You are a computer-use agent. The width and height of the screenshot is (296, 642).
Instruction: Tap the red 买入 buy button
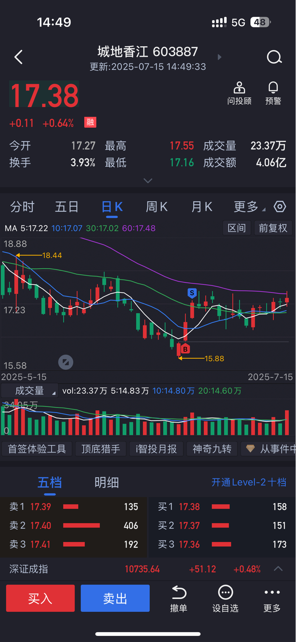point(40,598)
